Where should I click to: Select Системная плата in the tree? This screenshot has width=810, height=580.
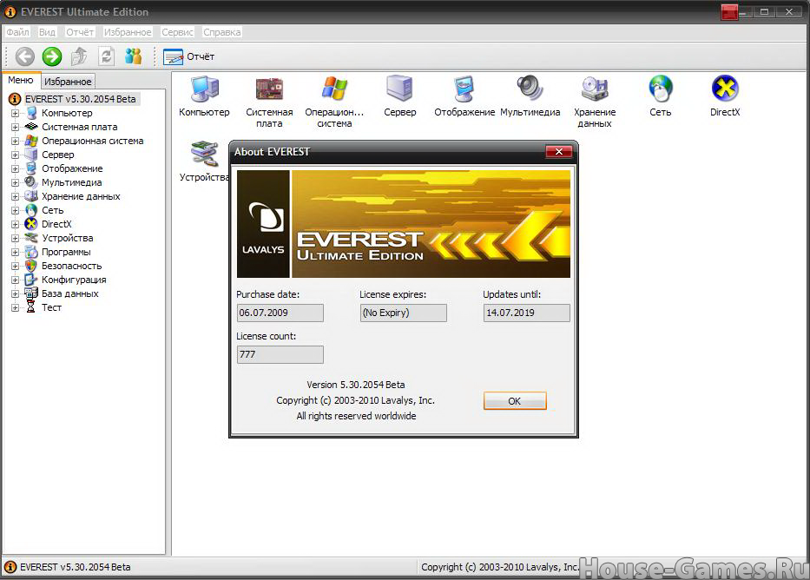(79, 127)
